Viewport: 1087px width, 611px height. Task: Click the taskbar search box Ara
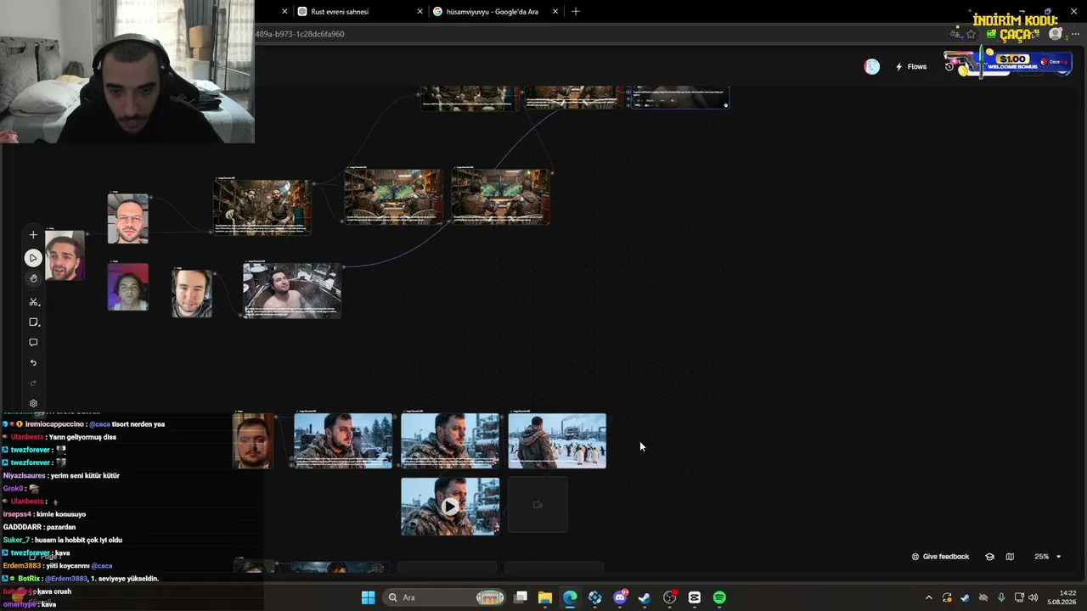pos(446,597)
